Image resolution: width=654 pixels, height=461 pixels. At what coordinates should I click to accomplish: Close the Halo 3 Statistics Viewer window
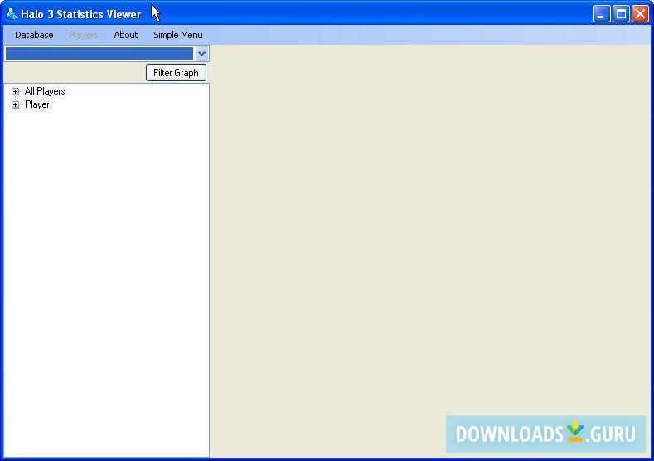point(640,14)
